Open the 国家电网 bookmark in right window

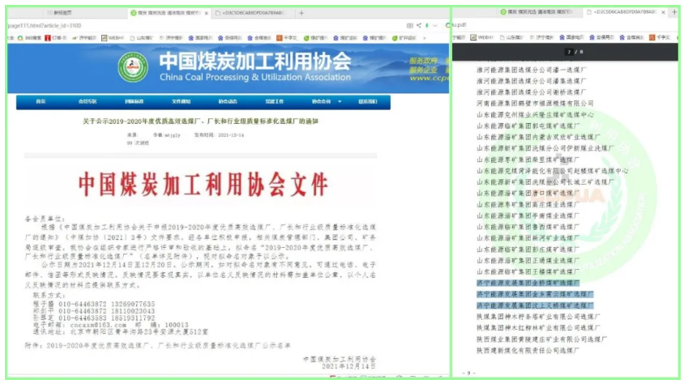pos(571,37)
